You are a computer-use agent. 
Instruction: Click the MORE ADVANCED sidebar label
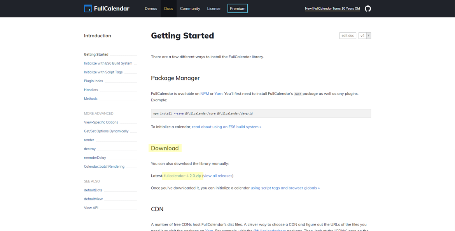click(99, 114)
